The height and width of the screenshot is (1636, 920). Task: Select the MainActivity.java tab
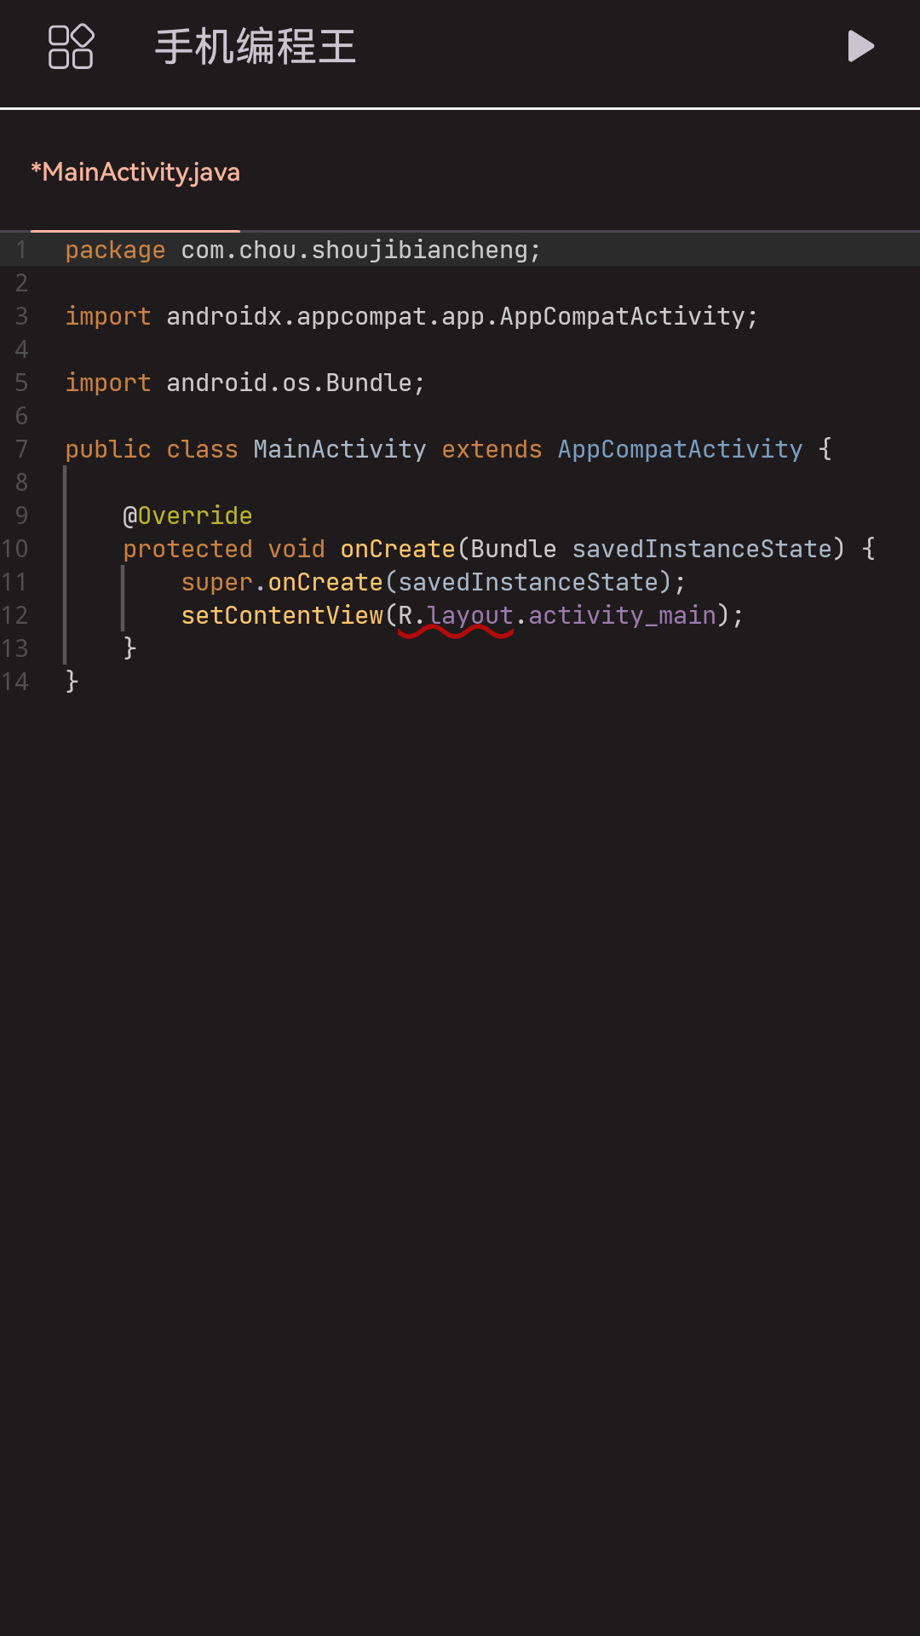click(x=135, y=172)
